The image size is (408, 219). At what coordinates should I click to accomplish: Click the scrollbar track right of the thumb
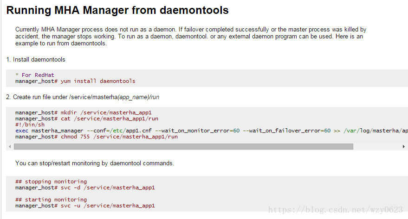(x=377, y=147)
